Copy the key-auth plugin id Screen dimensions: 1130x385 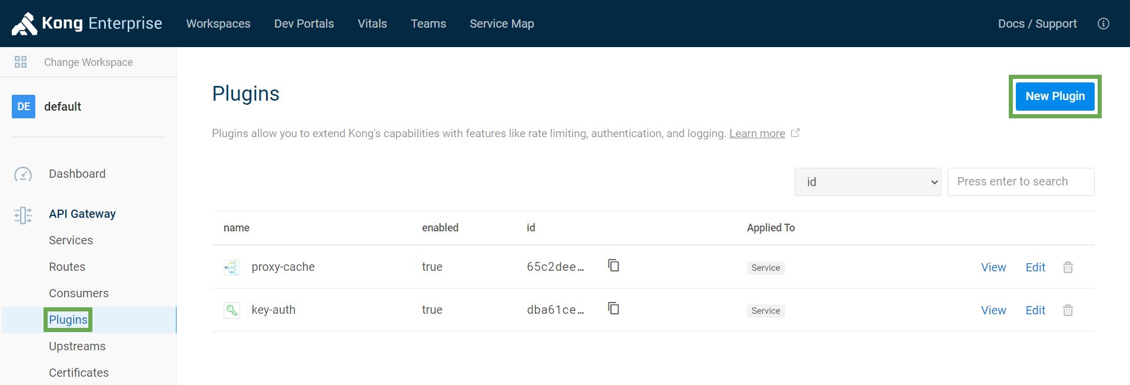[x=613, y=308]
